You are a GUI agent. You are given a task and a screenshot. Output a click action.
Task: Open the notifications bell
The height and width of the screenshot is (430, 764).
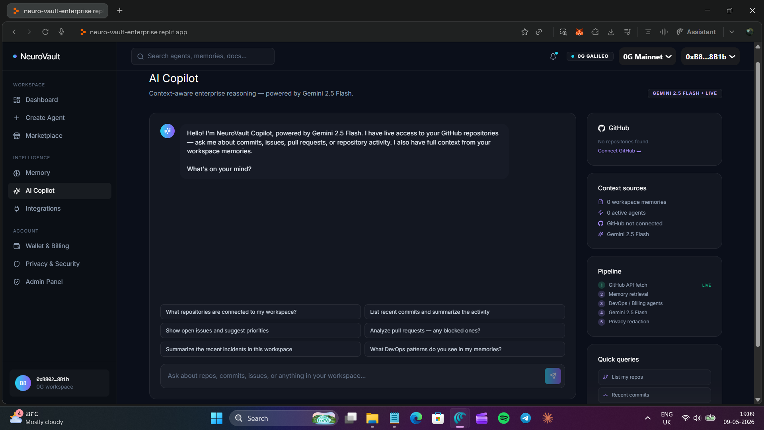coord(553,57)
